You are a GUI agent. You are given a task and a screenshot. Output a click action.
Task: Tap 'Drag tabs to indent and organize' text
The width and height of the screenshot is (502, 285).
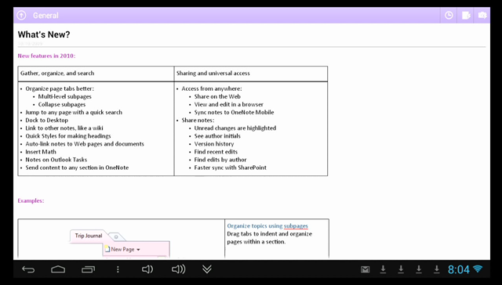coord(269,234)
